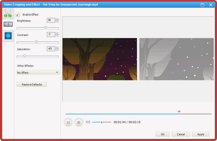Image resolution: width=217 pixels, height=141 pixels.
Task: Pause the video playback
Action: point(68,122)
